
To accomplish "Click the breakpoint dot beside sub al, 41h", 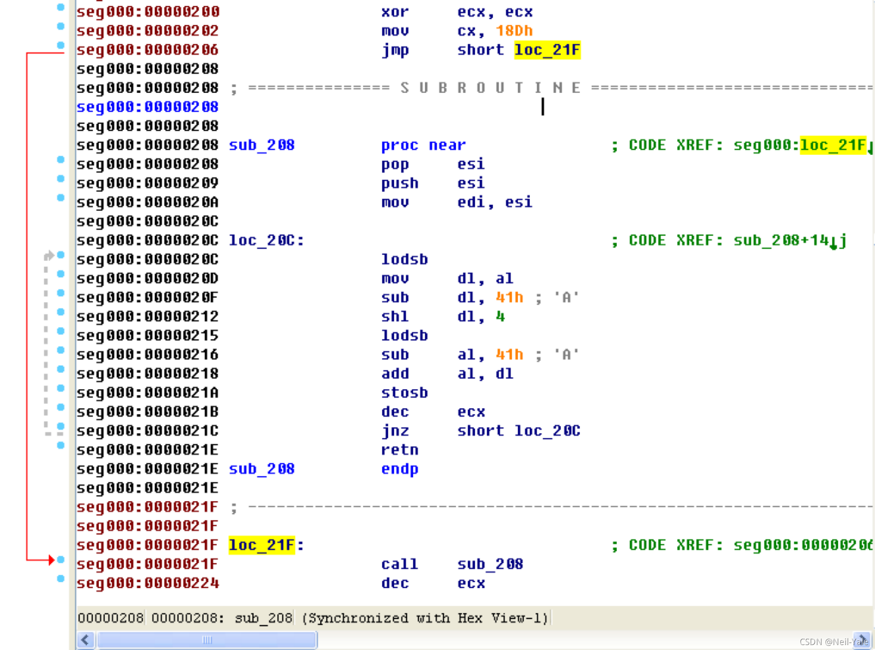I will pyautogui.click(x=61, y=350).
